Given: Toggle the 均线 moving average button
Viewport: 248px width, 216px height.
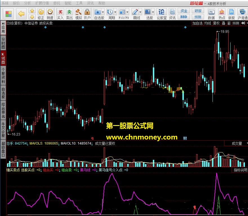Looking at the screenshot, I should pos(207,23).
